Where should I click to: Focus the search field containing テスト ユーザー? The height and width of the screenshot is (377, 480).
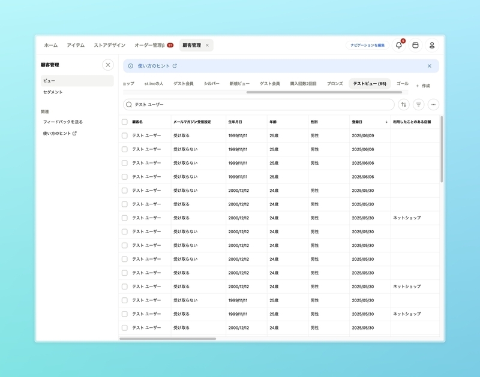click(259, 104)
